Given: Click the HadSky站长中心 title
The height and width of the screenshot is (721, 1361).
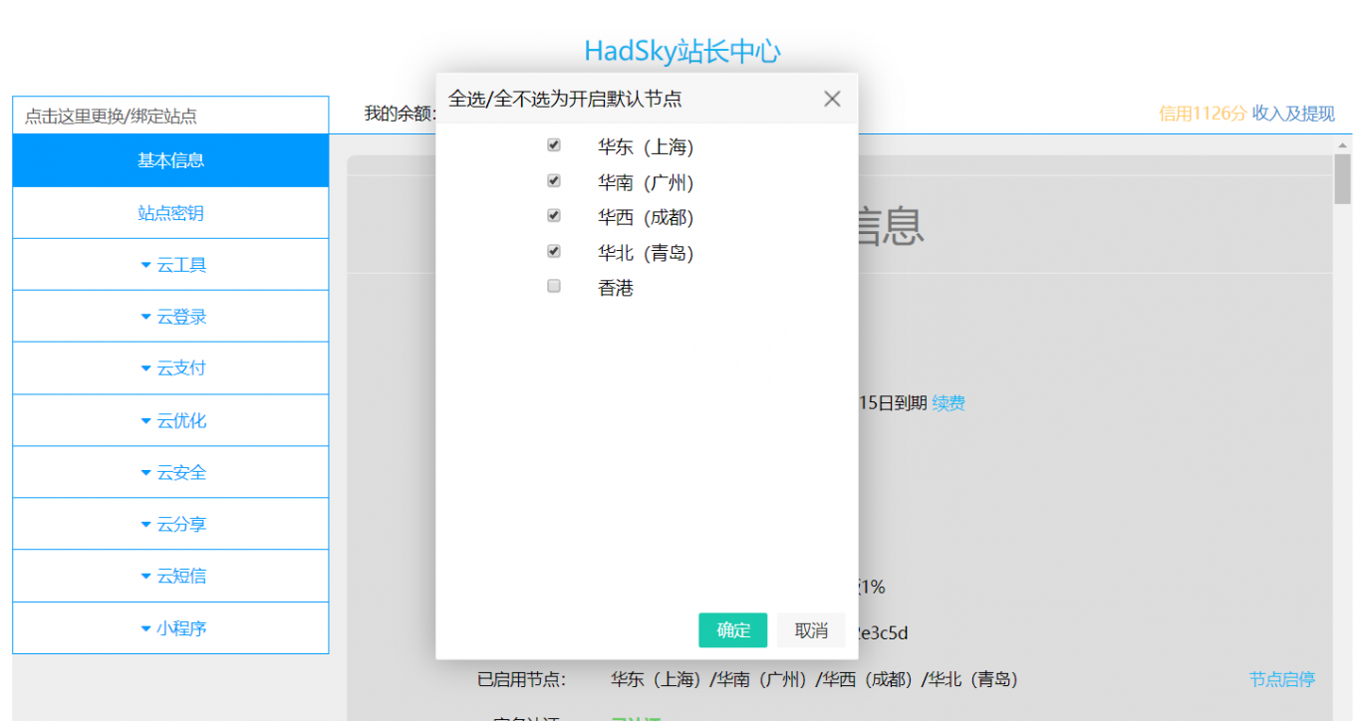Looking at the screenshot, I should point(682,51).
